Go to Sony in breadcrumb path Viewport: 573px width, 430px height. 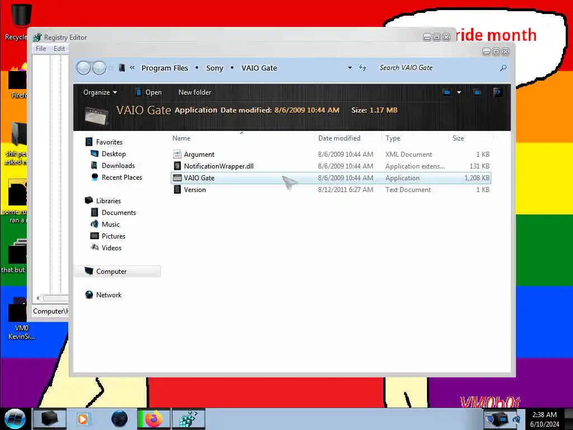(214, 68)
